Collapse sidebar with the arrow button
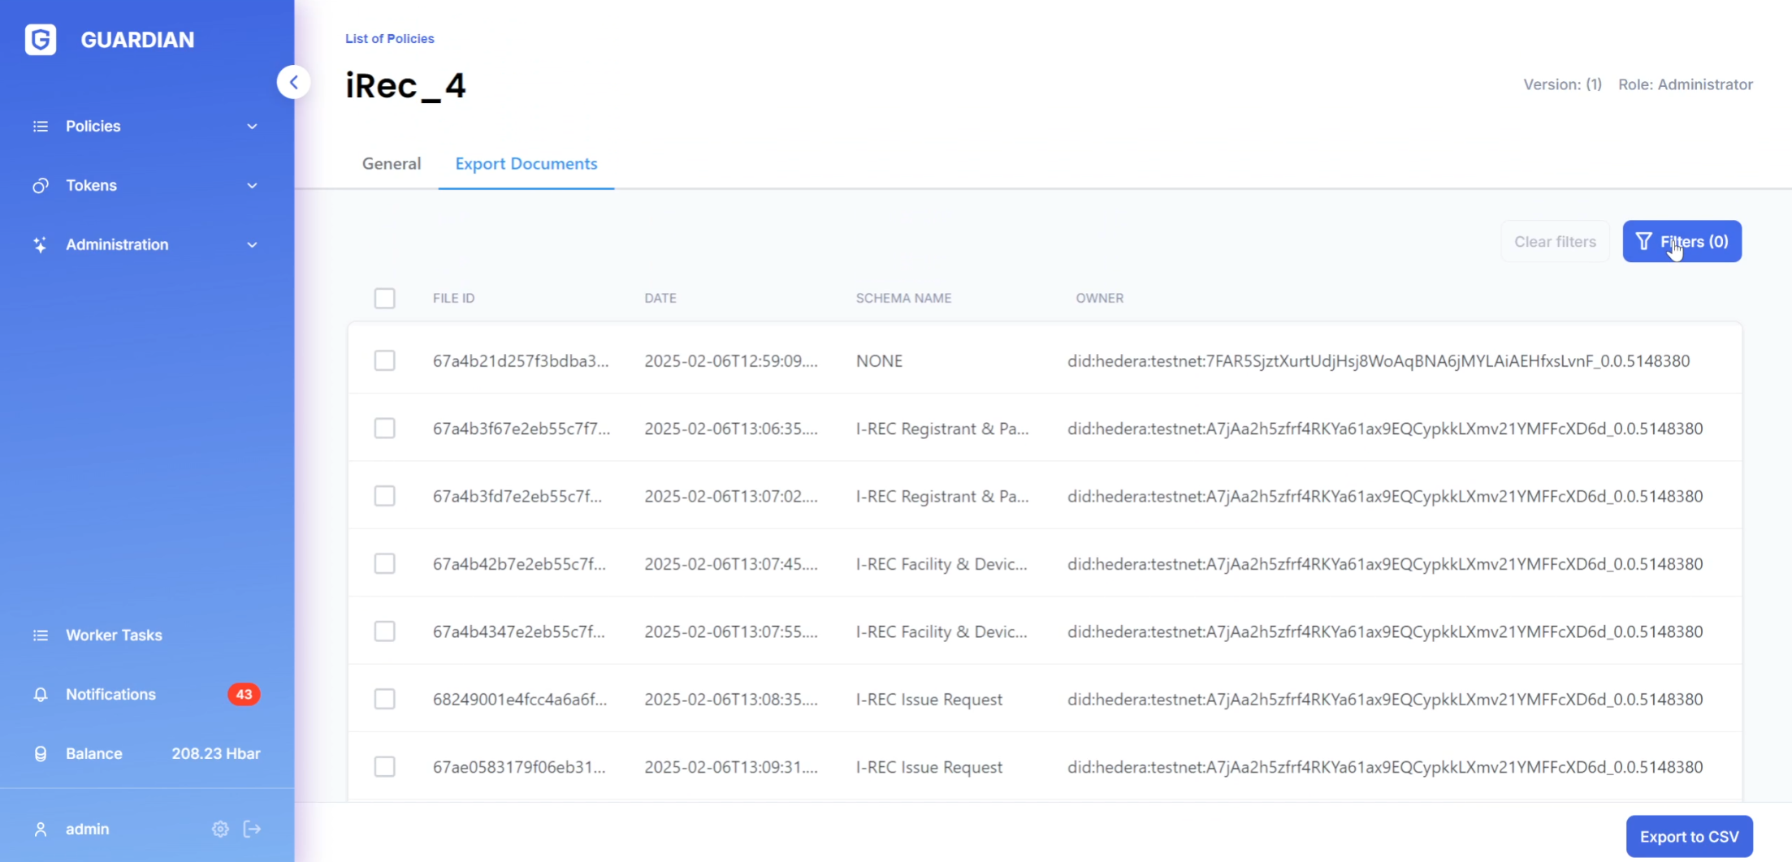 click(x=293, y=82)
